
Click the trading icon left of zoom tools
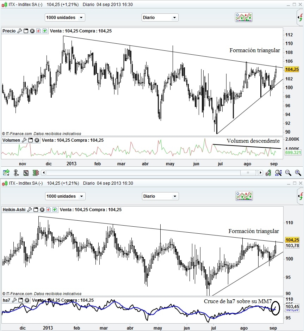268,173
